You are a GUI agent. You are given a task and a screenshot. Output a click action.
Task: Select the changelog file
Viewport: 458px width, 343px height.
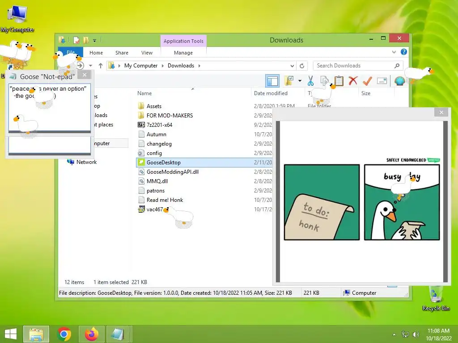pyautogui.click(x=159, y=144)
